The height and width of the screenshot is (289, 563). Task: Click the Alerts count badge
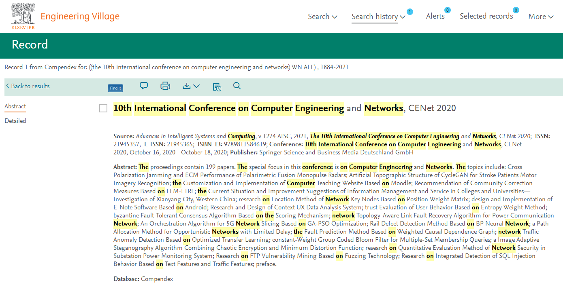(x=447, y=10)
